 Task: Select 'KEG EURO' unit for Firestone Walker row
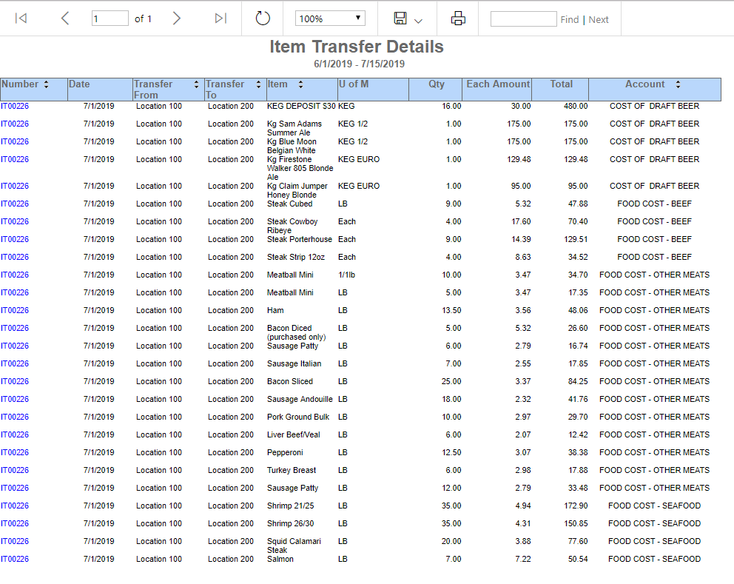[359, 160]
